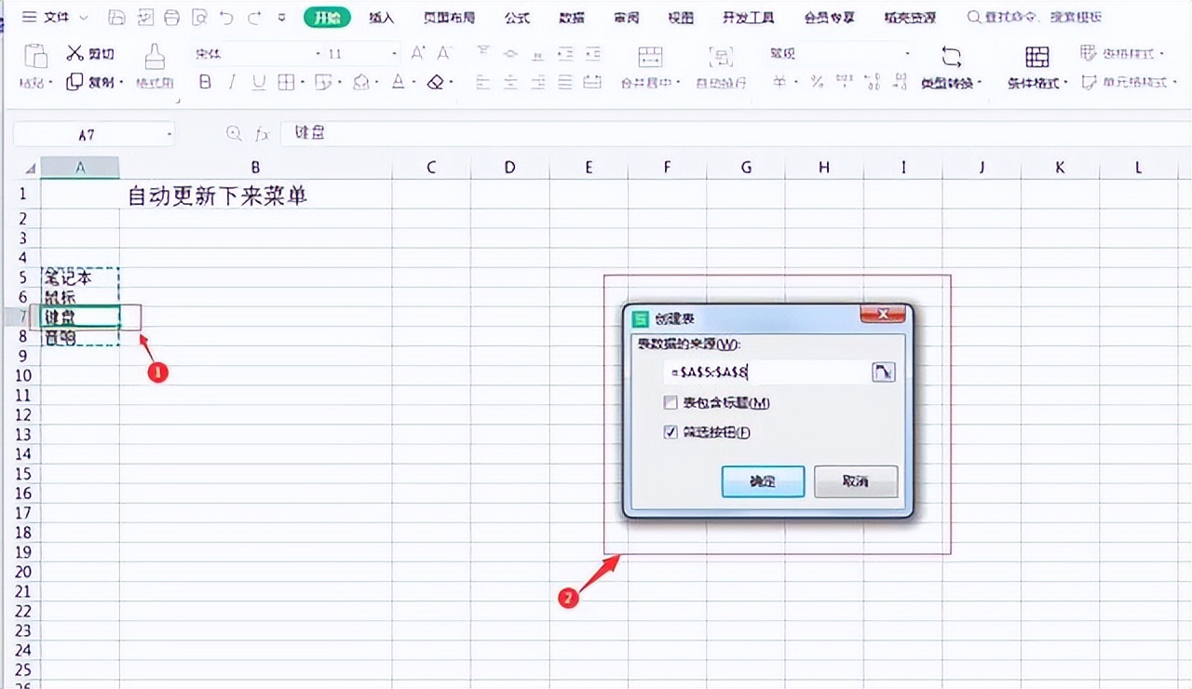Apply percent style with % icon

pos(817,82)
